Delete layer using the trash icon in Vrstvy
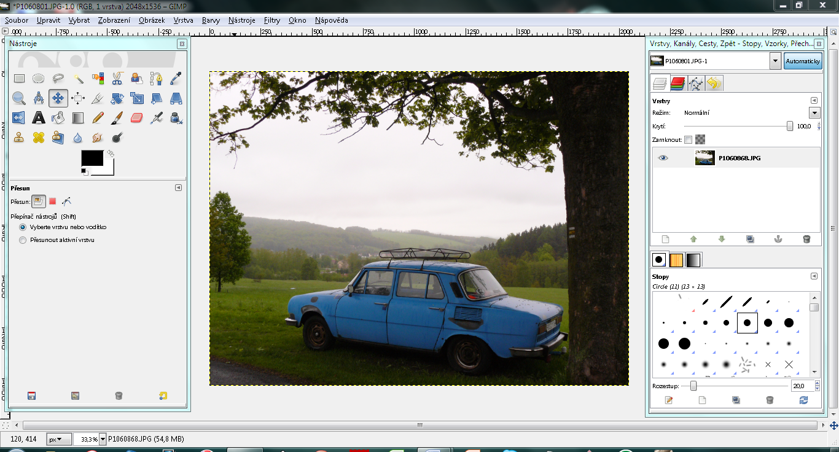The image size is (839, 452). pos(806,240)
